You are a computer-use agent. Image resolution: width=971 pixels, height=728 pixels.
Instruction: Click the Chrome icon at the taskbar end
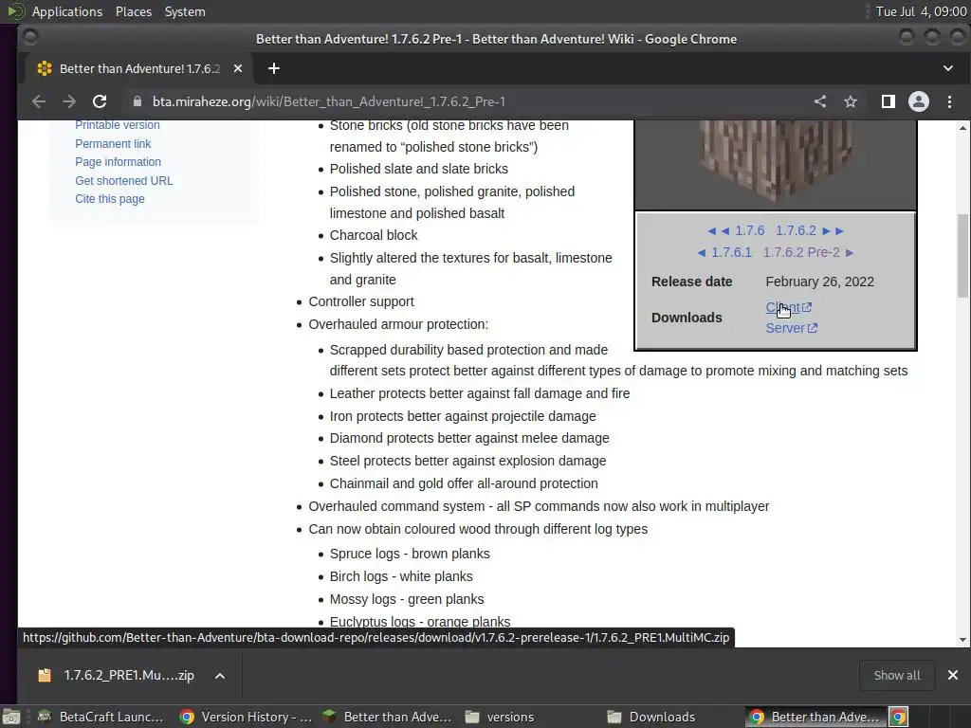point(899,717)
